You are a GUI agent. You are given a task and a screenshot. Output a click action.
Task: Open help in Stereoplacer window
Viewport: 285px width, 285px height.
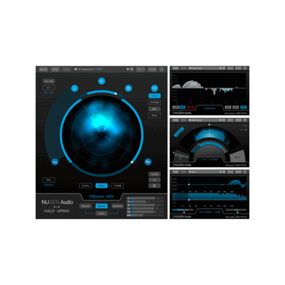click(x=245, y=68)
